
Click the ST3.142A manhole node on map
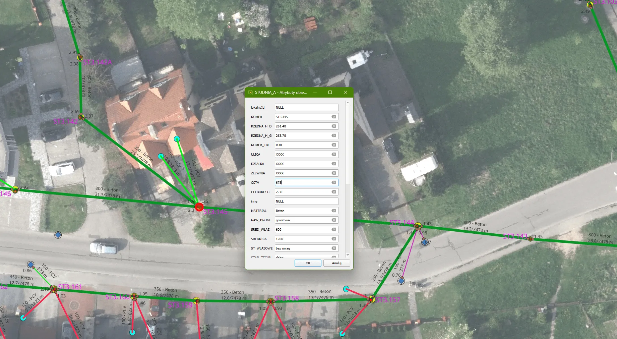(x=80, y=57)
